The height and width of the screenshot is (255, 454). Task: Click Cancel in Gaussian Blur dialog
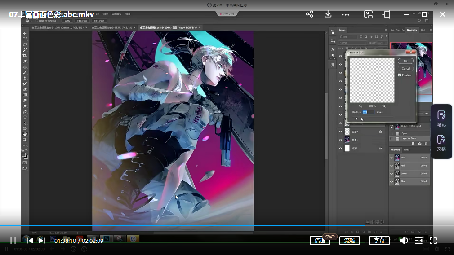(405, 69)
